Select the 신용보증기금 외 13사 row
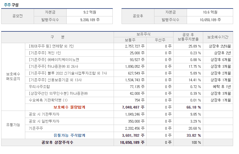239x154 pixels. (x=69, y=80)
